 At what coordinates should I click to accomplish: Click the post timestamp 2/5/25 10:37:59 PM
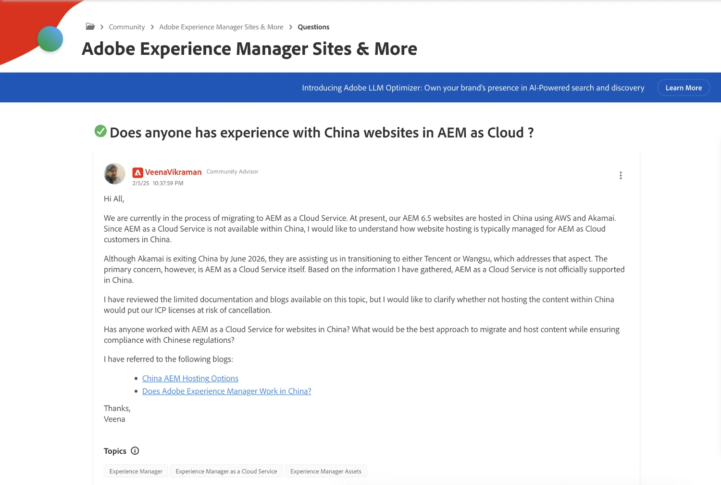coord(158,183)
